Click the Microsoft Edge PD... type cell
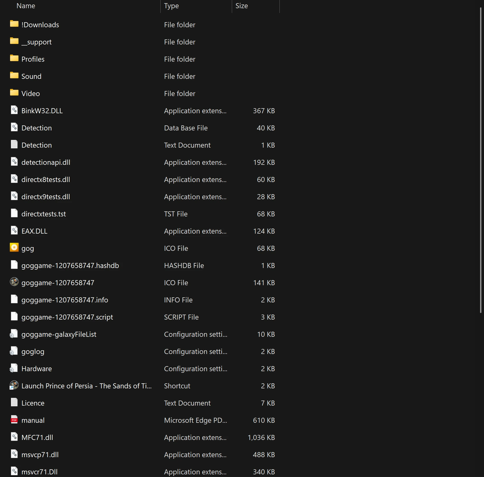 [196, 420]
